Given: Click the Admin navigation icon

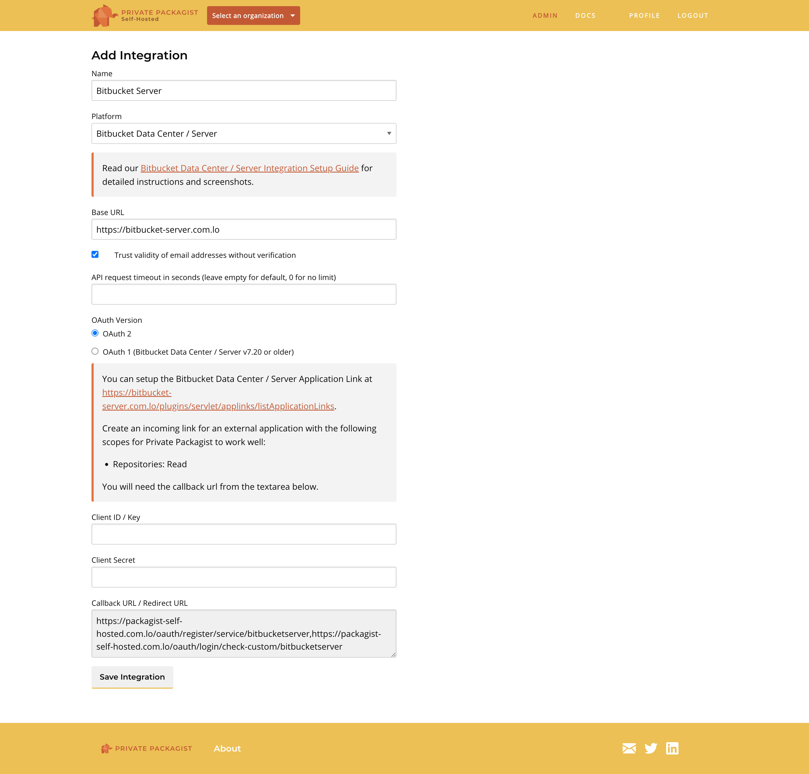Looking at the screenshot, I should (545, 15).
